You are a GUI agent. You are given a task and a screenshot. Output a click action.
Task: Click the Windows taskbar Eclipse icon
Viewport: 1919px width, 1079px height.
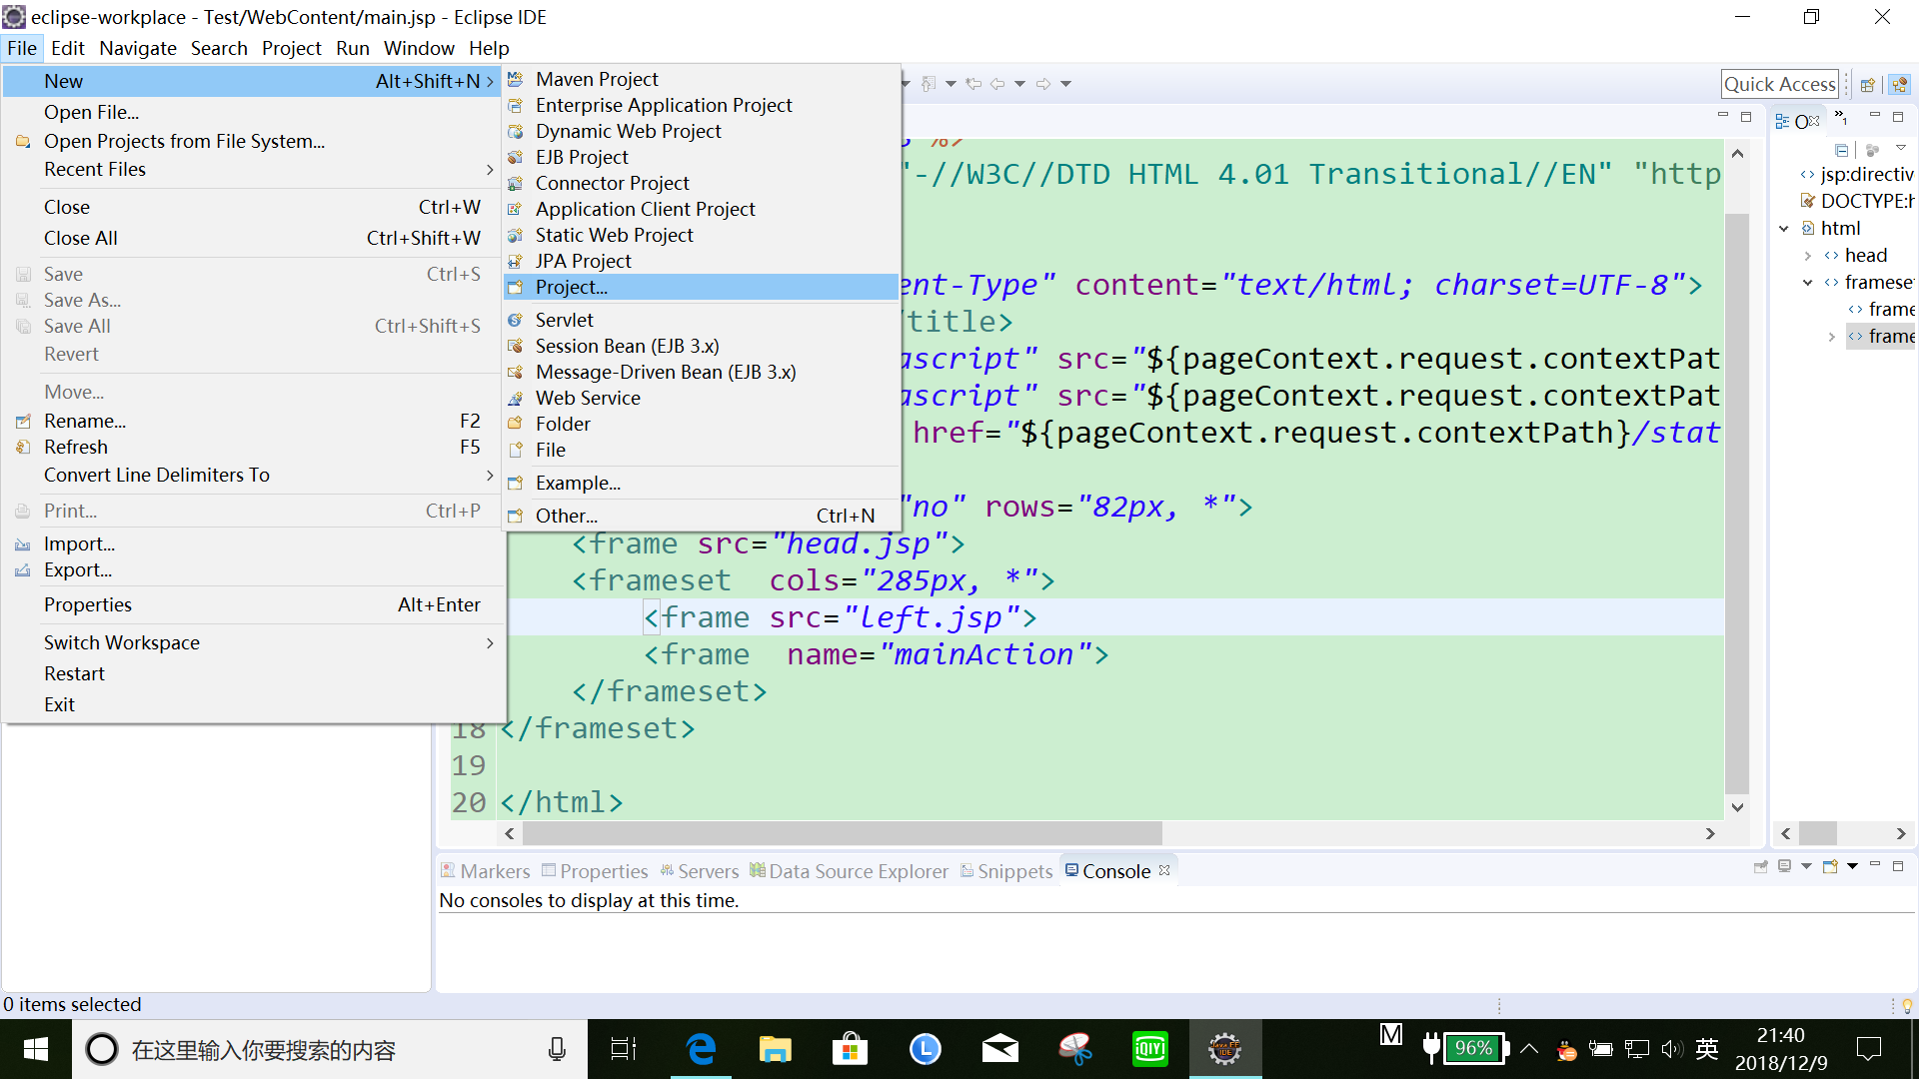coord(1223,1049)
